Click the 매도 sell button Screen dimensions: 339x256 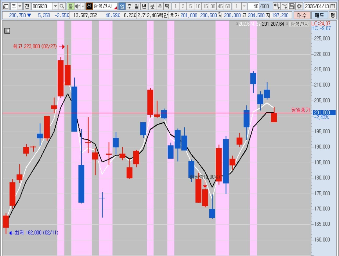[x=319, y=15]
